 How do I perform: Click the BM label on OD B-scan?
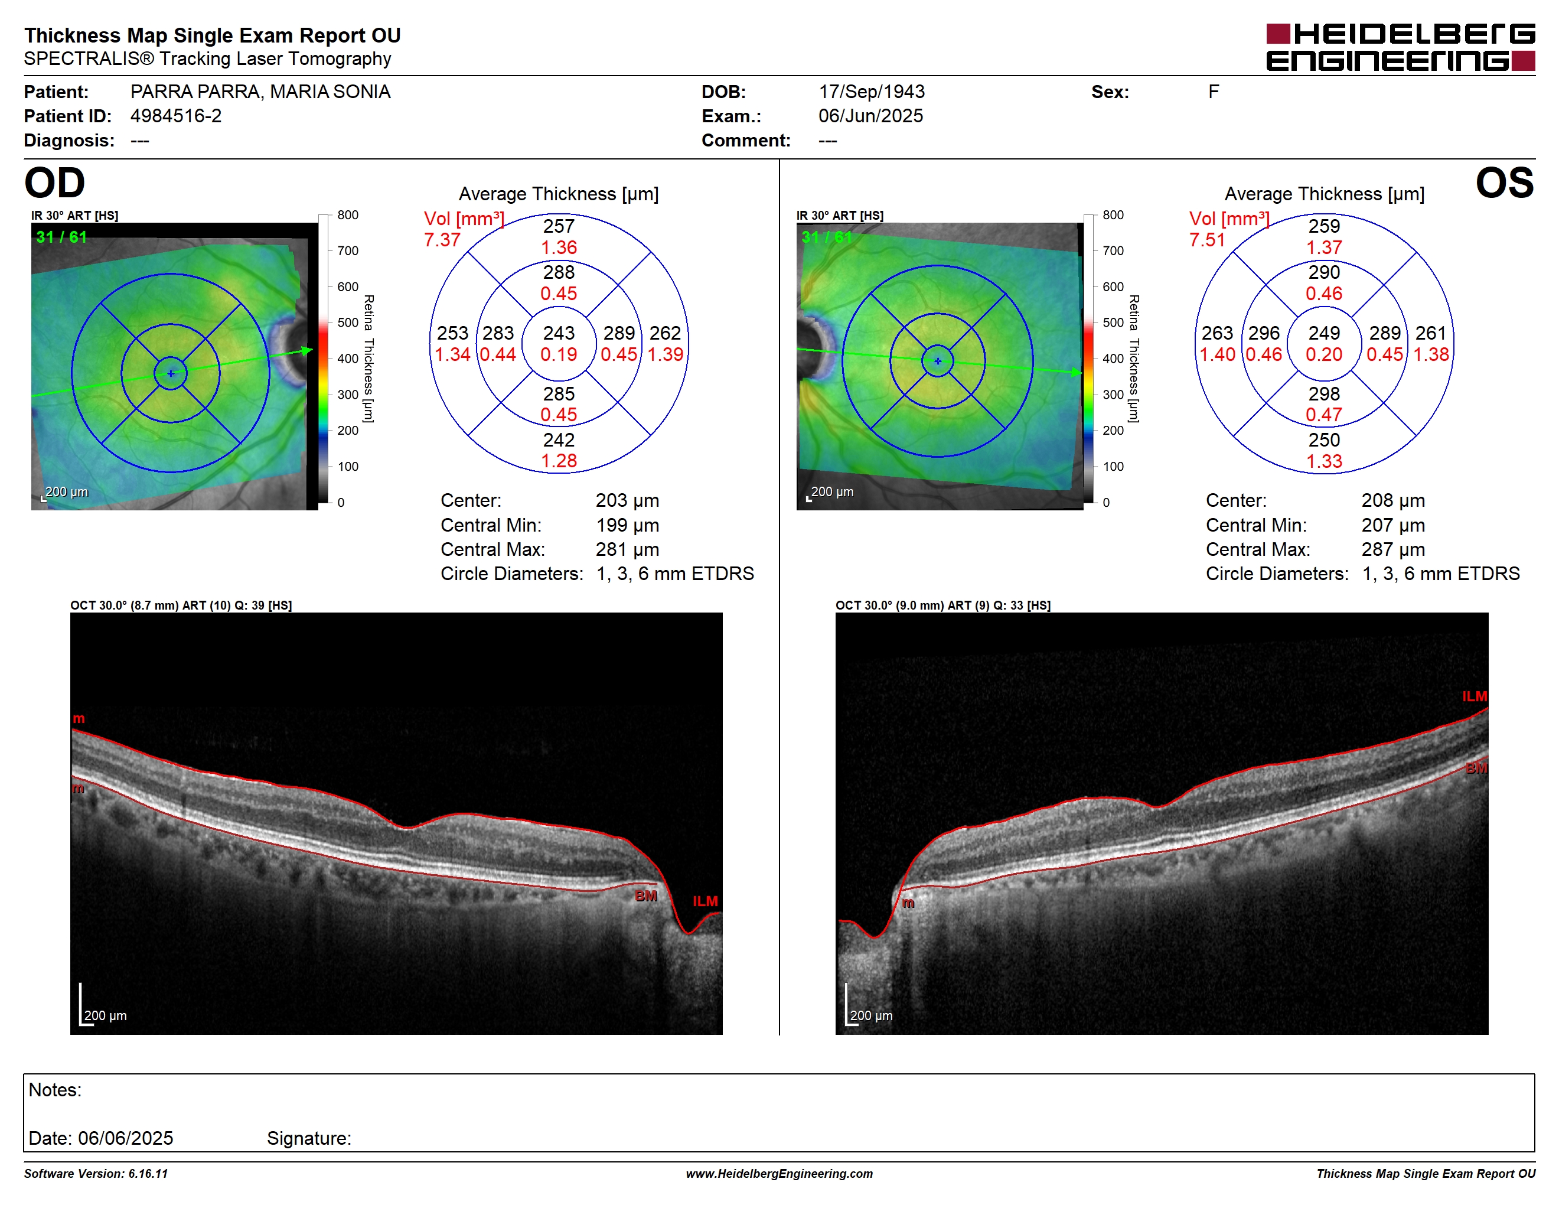tap(646, 896)
